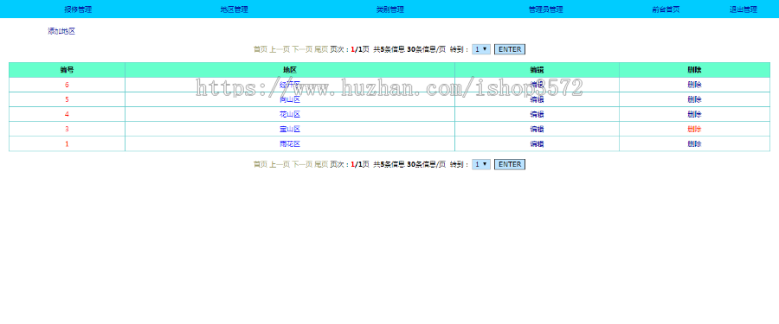The width and height of the screenshot is (779, 324).
Task: Click 下一页 in the pagination above the table
Action: point(302,49)
